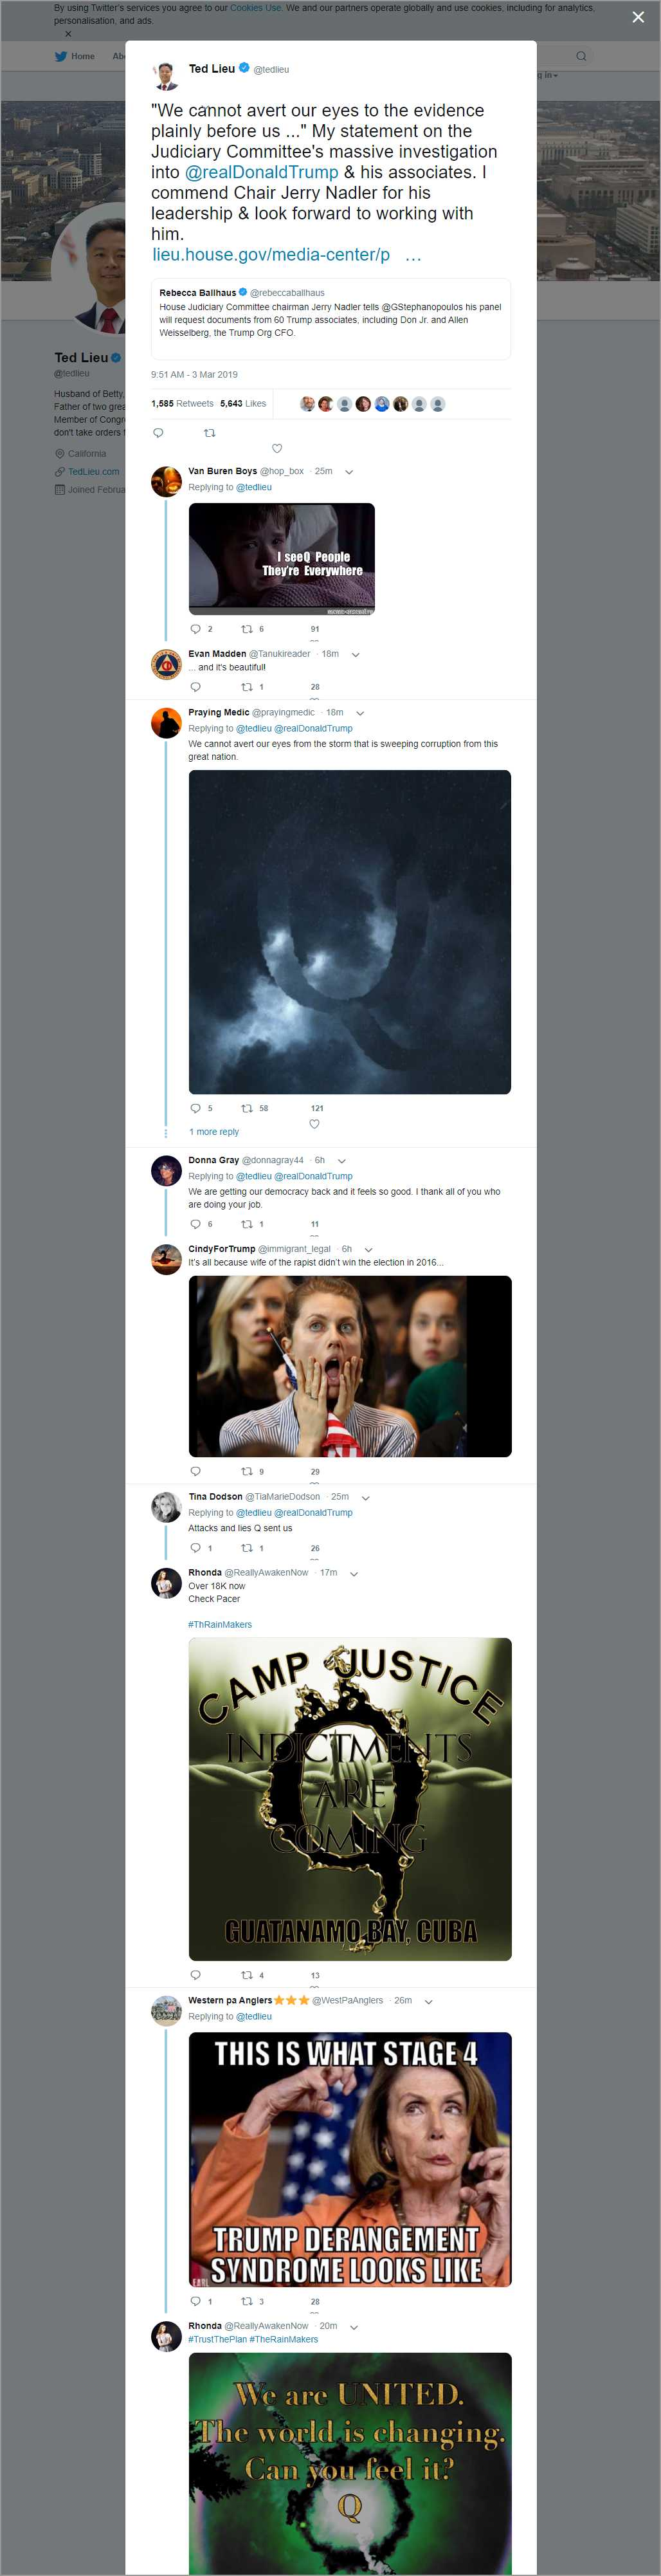Viewport: 661px width, 2576px height.
Task: Like Ted Lieu's main tweet
Action: pos(277,448)
